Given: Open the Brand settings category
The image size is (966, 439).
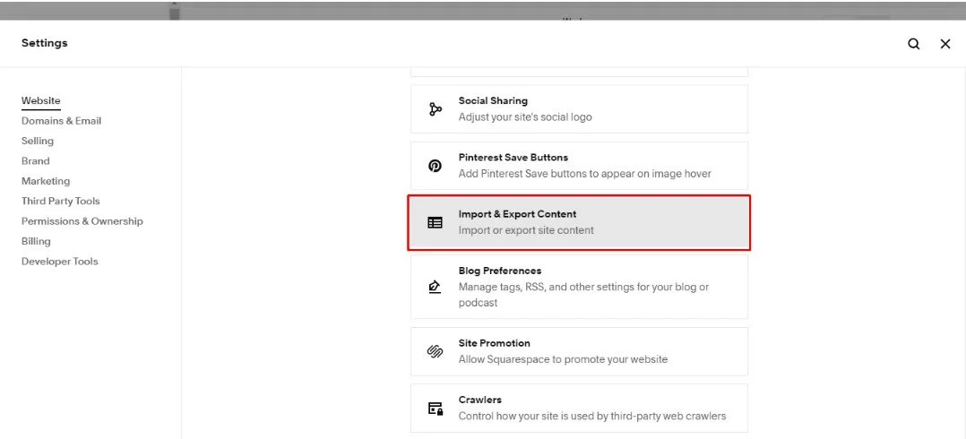Looking at the screenshot, I should (x=35, y=160).
